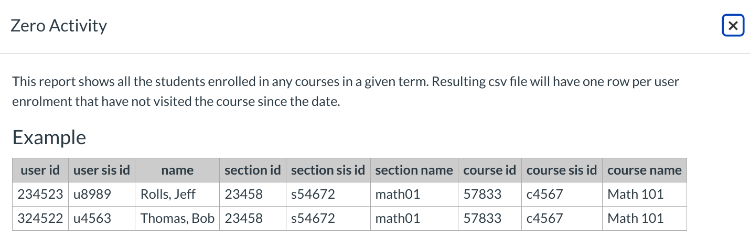The width and height of the screenshot is (750, 237).
Task: Click the 'section name' column header
Action: tap(414, 170)
